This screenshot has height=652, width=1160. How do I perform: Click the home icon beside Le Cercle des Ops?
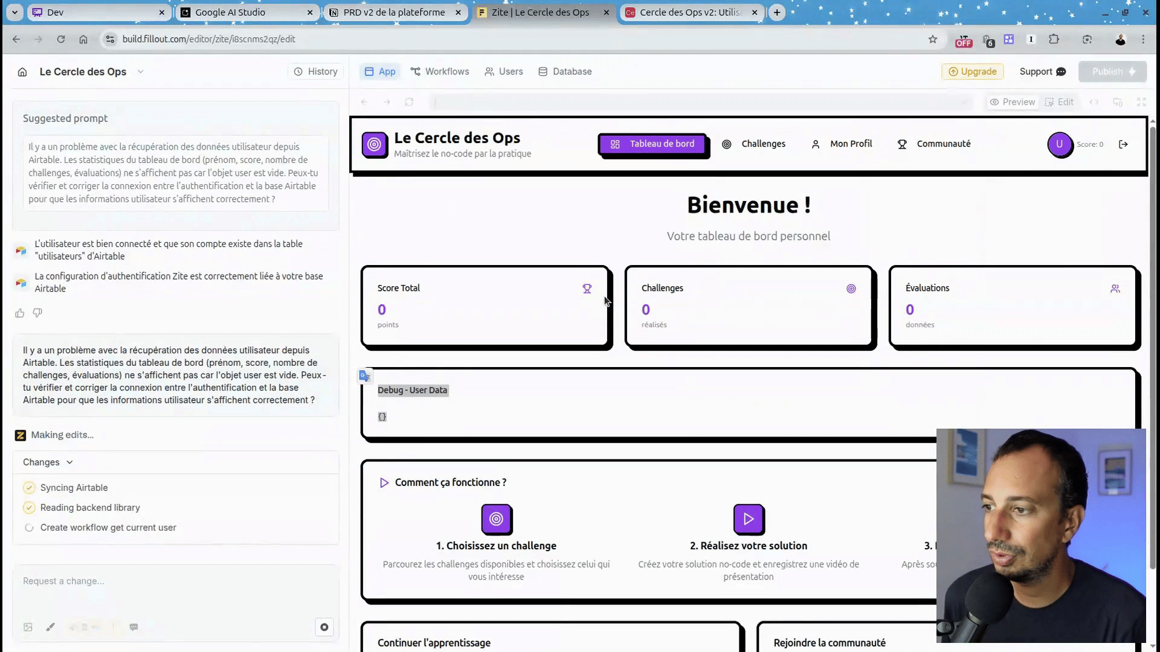[22, 72]
